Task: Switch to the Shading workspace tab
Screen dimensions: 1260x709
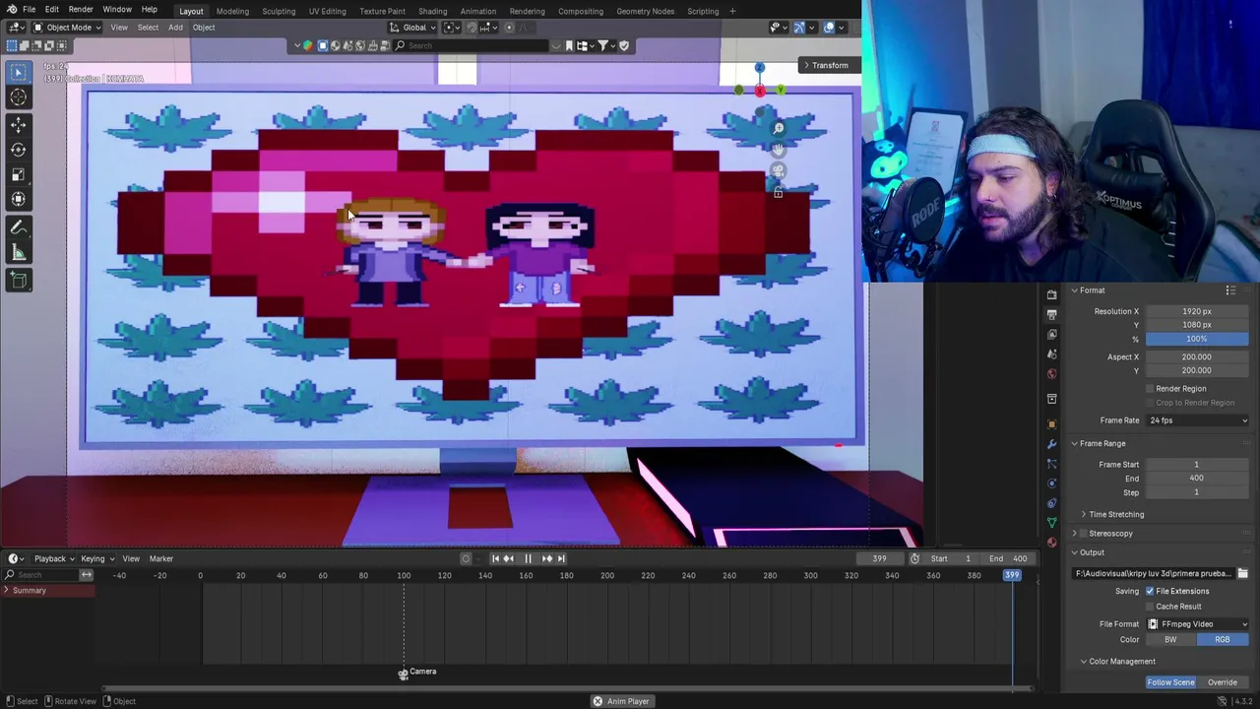Action: tap(432, 11)
